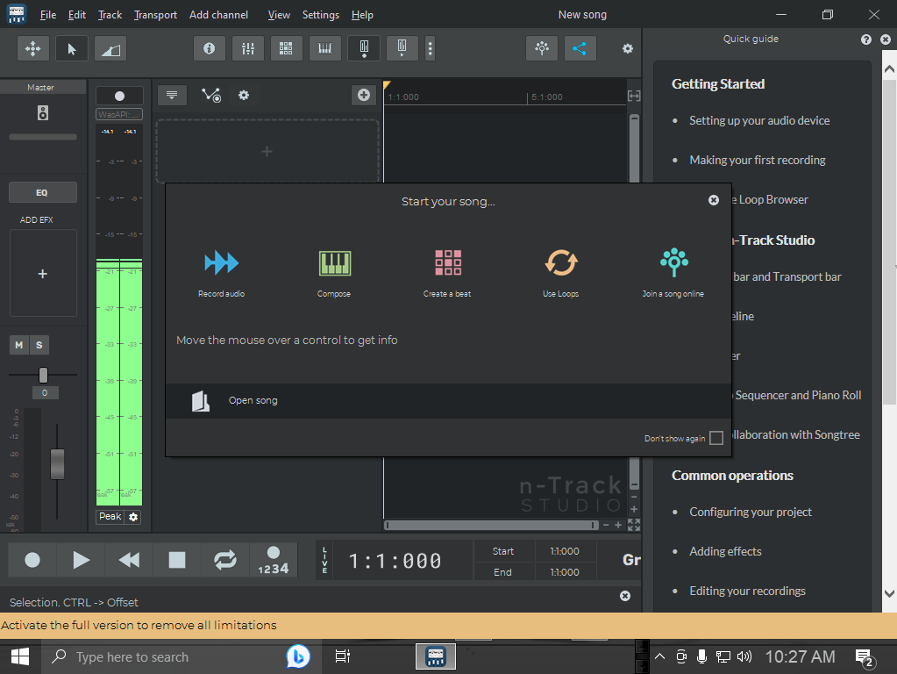Viewport: 897px width, 674px height.
Task: Open the Peak meter mode dropdown
Action: click(x=110, y=517)
